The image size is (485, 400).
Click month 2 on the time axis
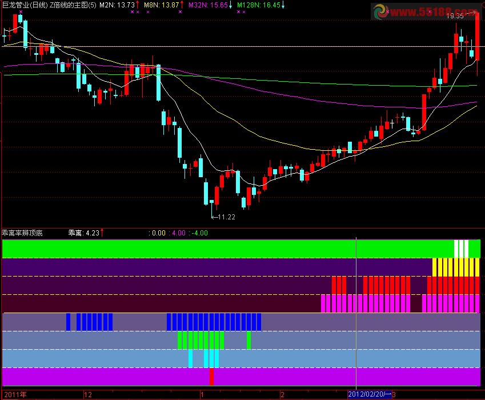[x=282, y=394]
